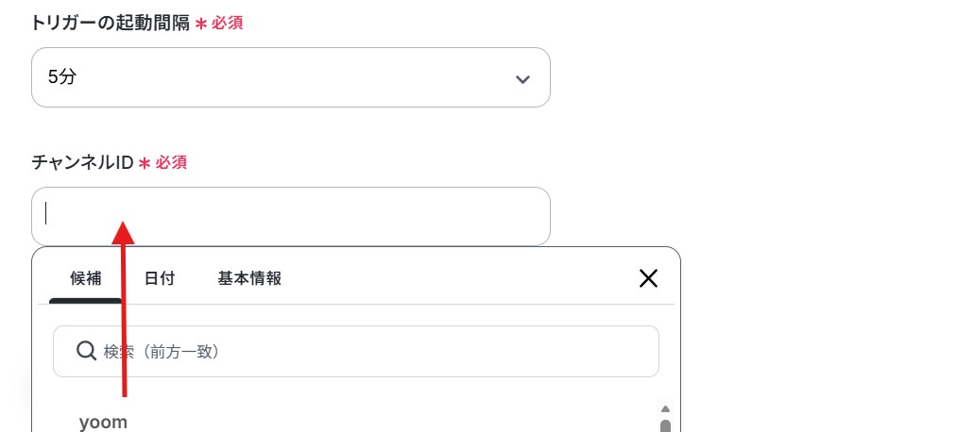The width and height of the screenshot is (957, 432).
Task: Click the 必須 marker beside チャンネルID
Action: (x=171, y=162)
